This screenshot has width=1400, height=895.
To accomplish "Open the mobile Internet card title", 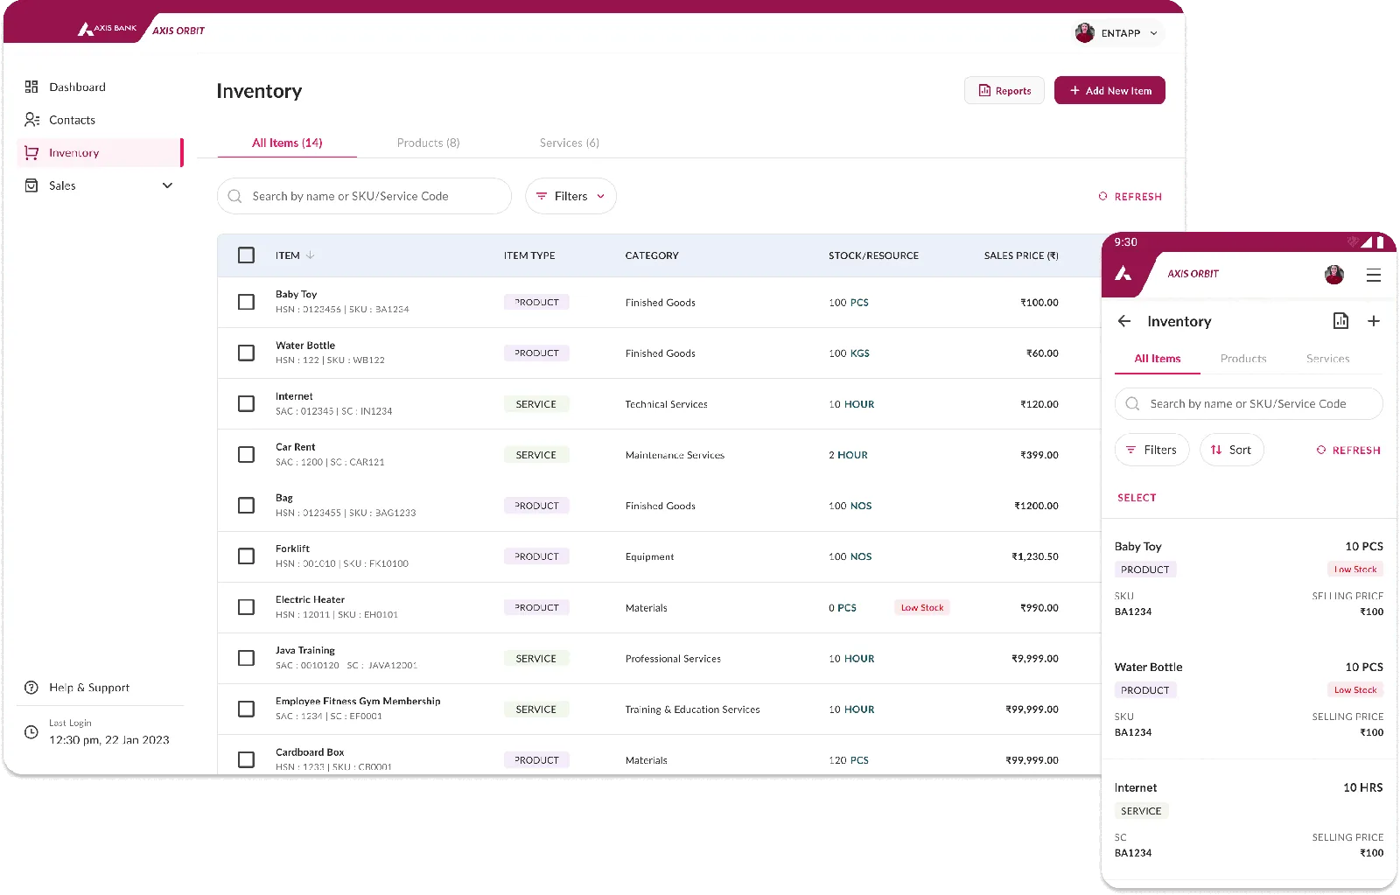I will pos(1136,788).
